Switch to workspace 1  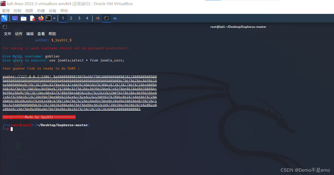coord(63,18)
